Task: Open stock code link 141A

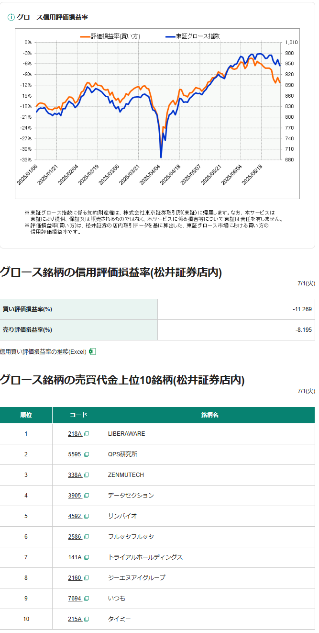Action: tap(75, 557)
